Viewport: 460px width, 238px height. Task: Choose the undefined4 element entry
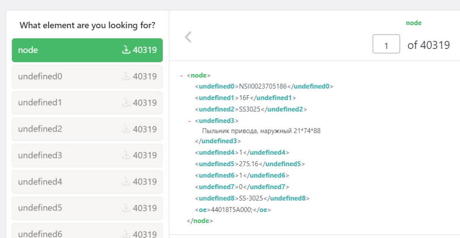coord(67,182)
